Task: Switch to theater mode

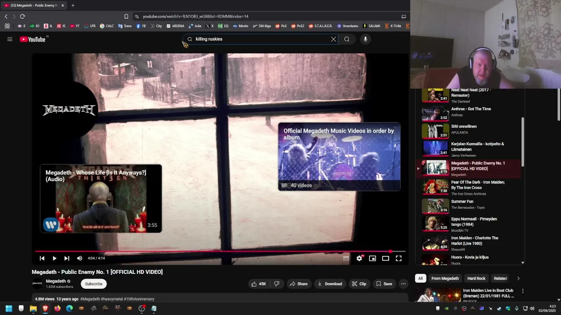Action: coord(386,258)
